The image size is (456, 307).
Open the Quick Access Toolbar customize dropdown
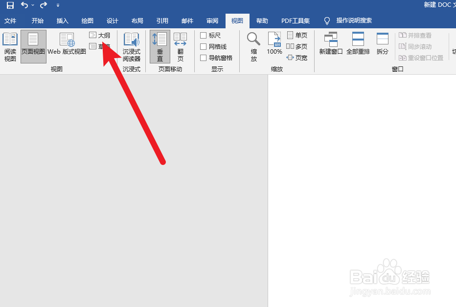coord(58,5)
